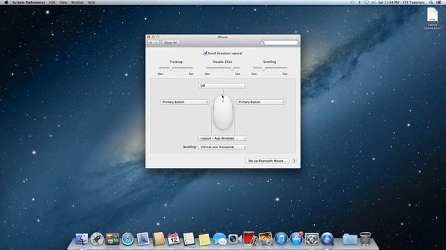Image resolution: width=446 pixels, height=250 pixels.
Task: Open Exposé – App Windows dropdown
Action: (x=222, y=138)
